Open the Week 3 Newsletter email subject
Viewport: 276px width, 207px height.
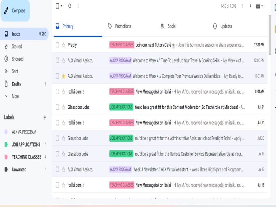point(161,169)
